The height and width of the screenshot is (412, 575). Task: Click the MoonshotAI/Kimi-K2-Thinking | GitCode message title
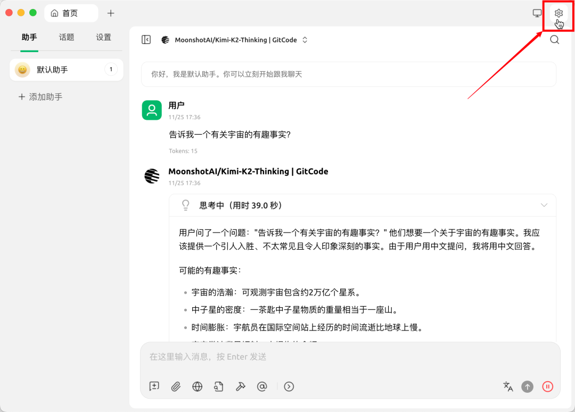248,171
